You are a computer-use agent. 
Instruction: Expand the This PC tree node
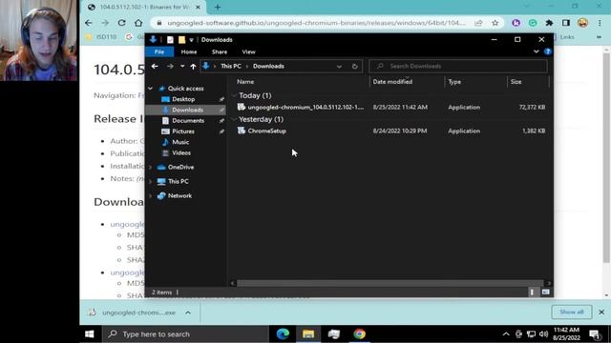tap(151, 182)
